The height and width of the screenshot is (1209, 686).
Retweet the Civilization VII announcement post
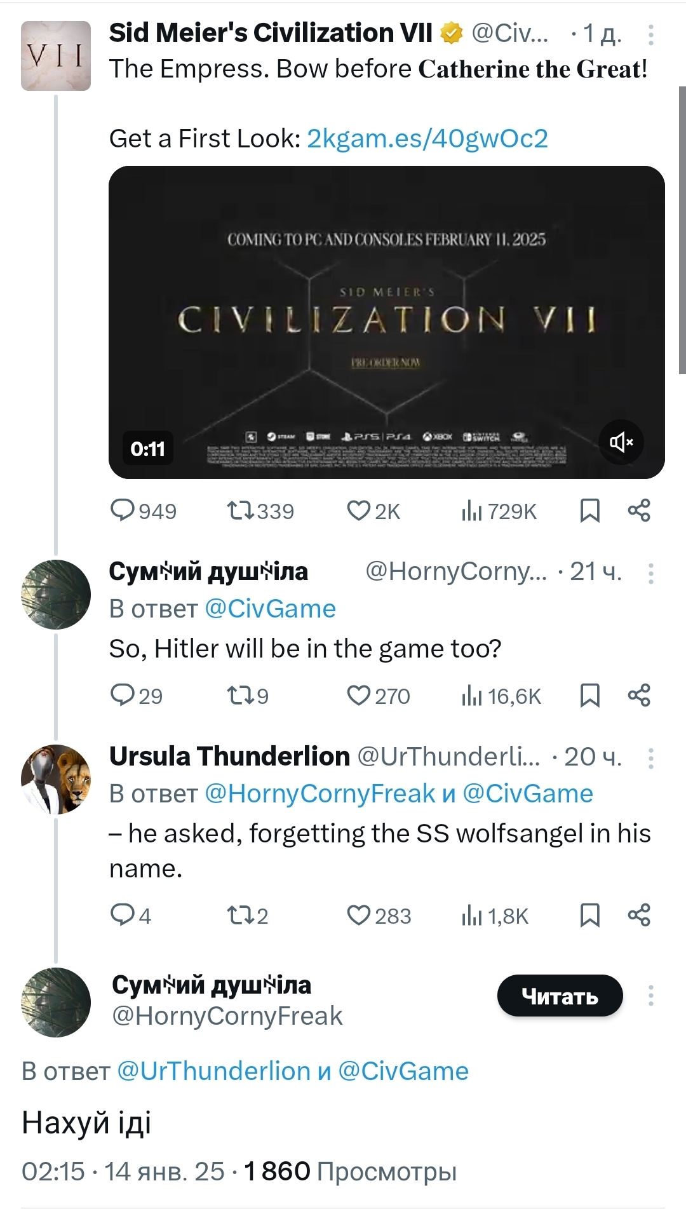(241, 511)
